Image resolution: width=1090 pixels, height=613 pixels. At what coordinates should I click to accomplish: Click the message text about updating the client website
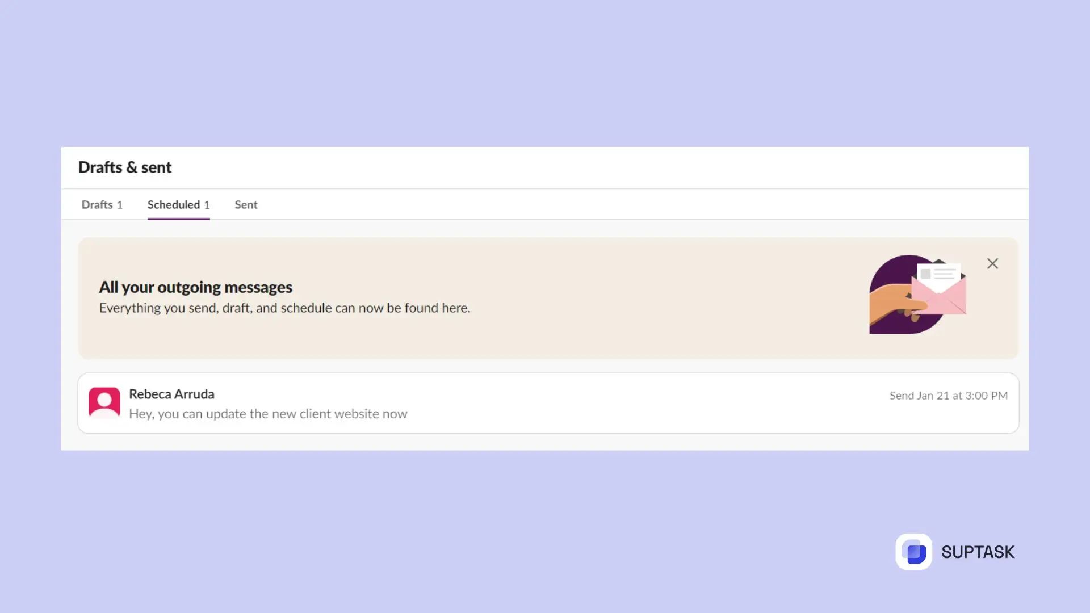[269, 414]
